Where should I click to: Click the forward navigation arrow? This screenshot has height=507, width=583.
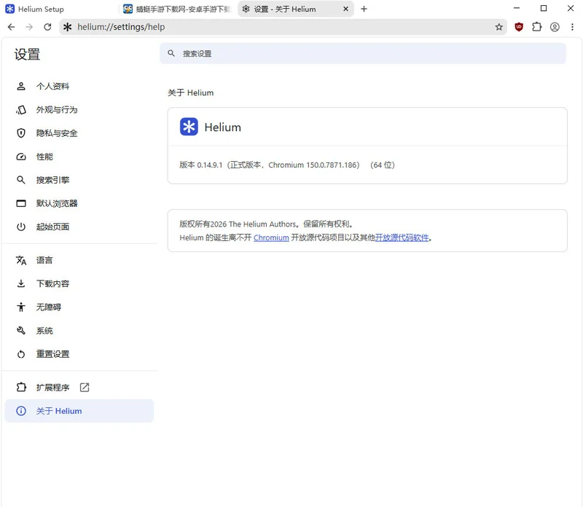[29, 27]
